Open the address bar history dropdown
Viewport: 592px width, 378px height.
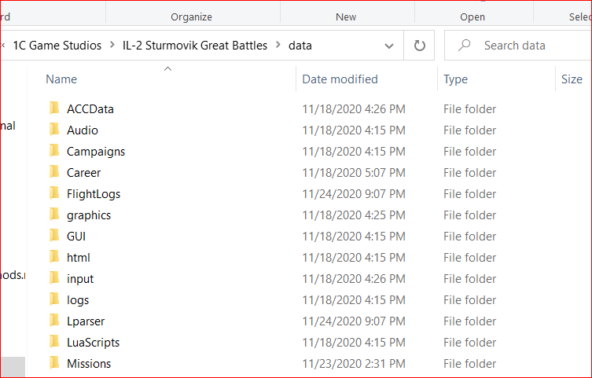tap(389, 46)
